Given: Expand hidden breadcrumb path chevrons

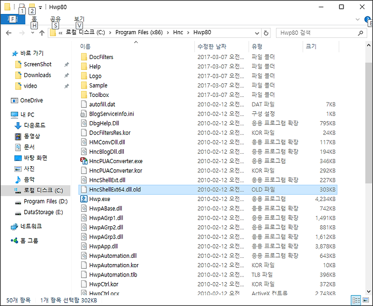Looking at the screenshot, I should click(x=61, y=33).
